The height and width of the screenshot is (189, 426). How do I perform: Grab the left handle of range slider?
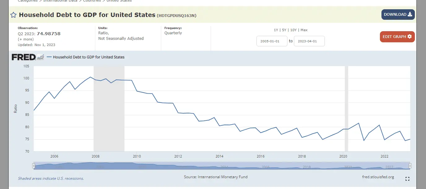pos(33,166)
